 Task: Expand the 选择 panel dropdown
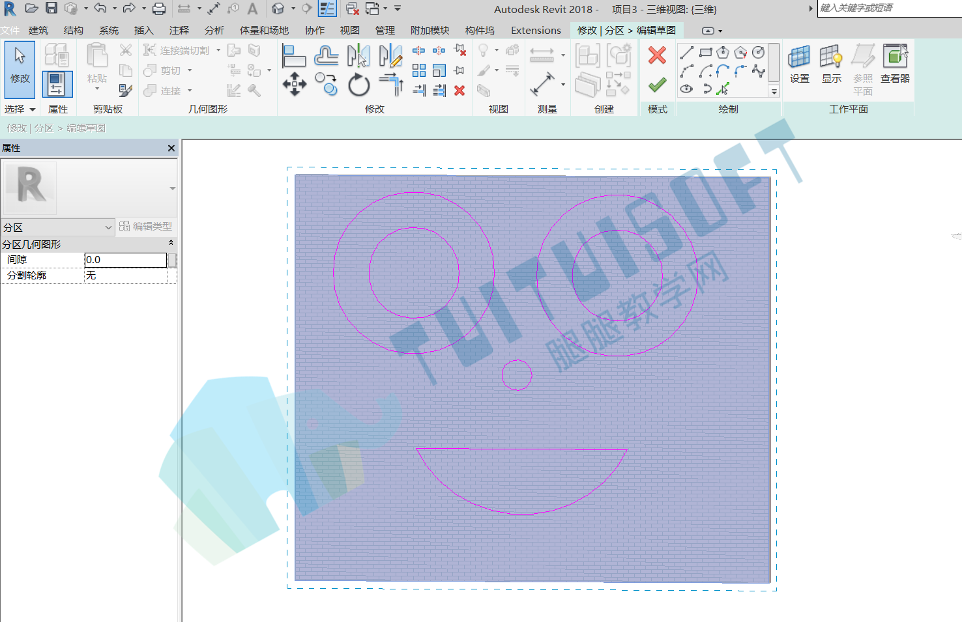tap(20, 109)
